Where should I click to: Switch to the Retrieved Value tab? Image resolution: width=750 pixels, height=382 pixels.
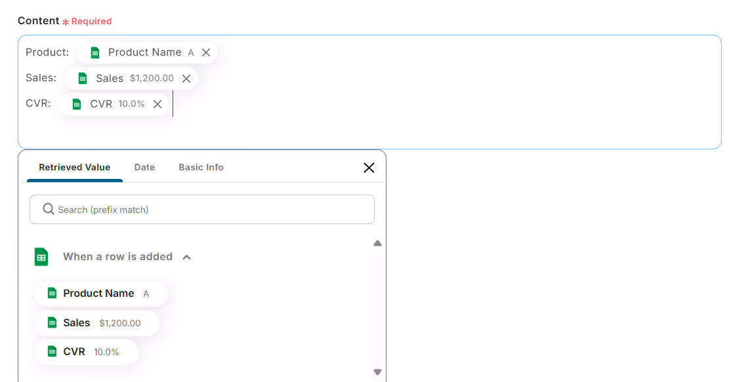pos(75,167)
